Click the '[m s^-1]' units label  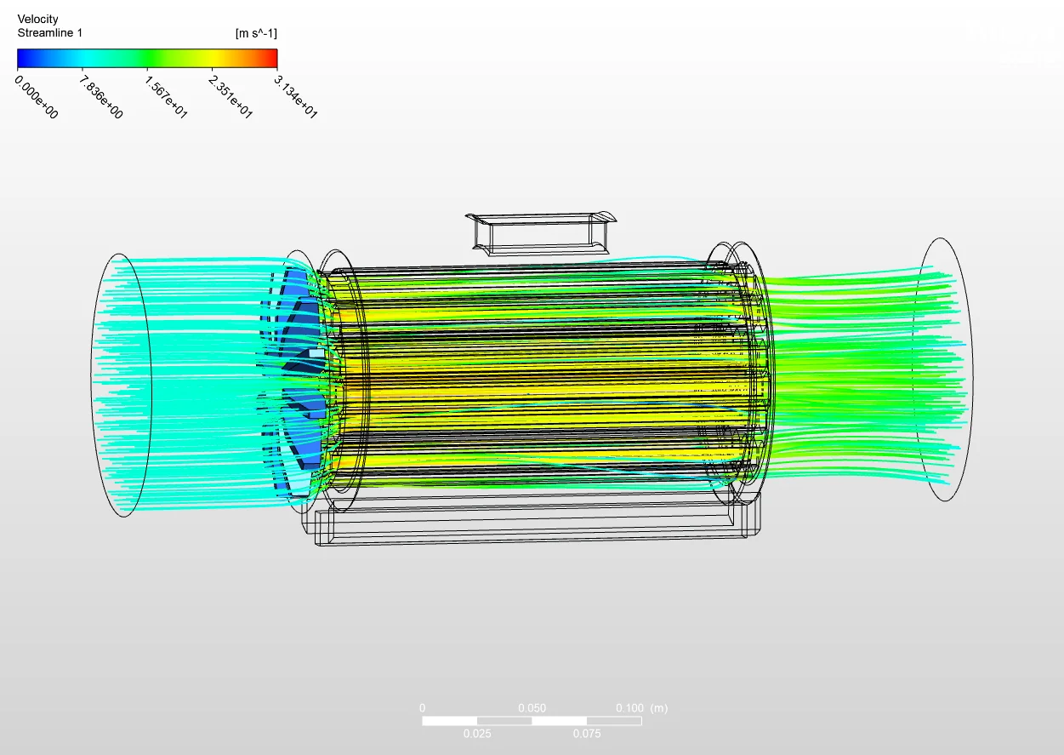tap(256, 33)
